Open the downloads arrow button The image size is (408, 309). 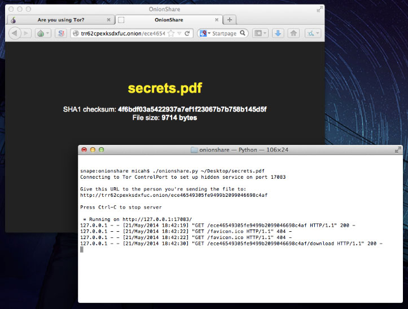278,33
